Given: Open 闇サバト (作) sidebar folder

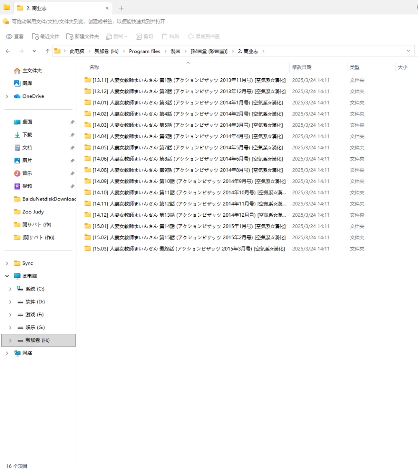Looking at the screenshot, I should point(33,225).
